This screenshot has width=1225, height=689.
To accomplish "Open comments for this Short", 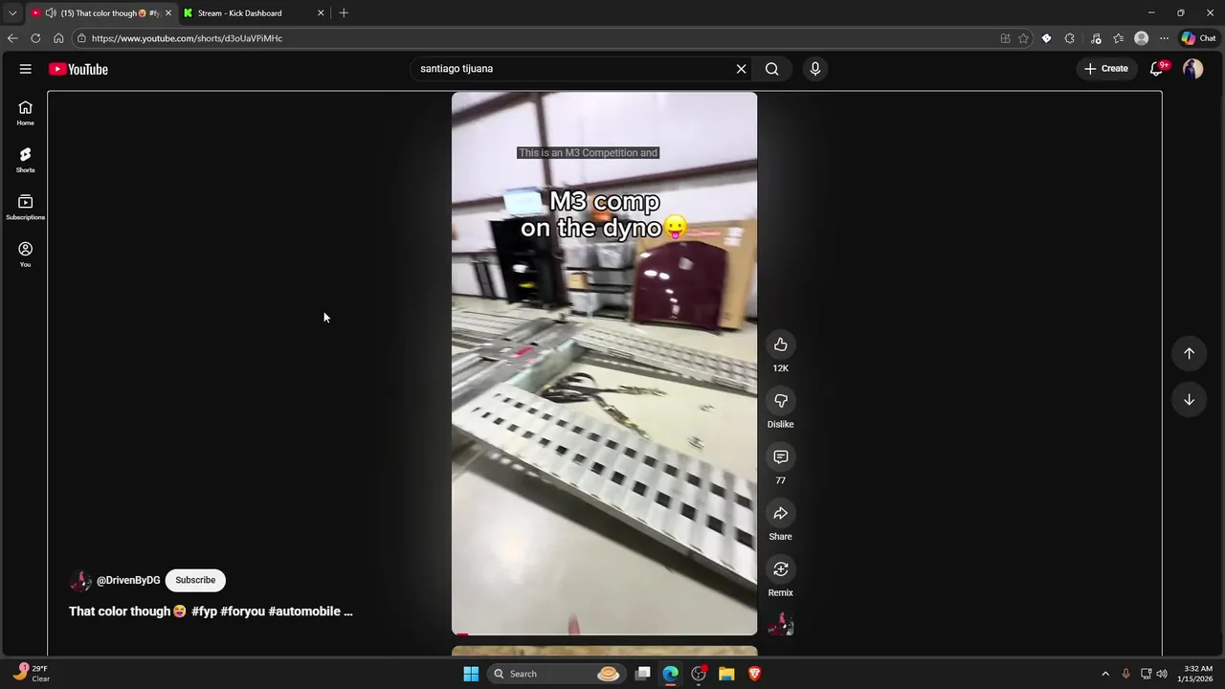I will 781,456.
